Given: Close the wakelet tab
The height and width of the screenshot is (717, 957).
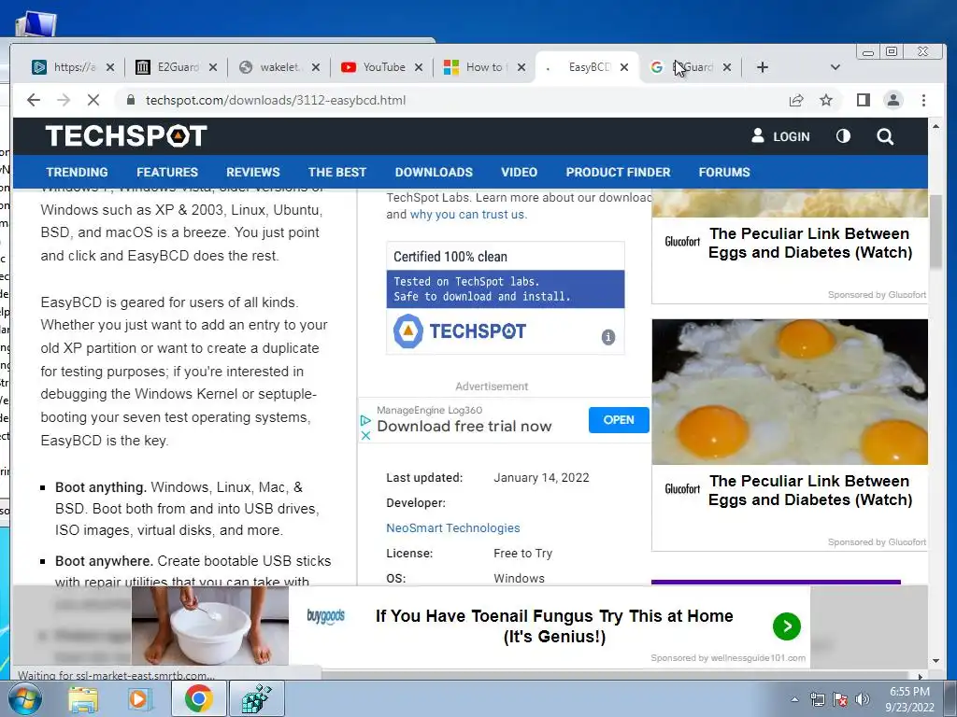Looking at the screenshot, I should (x=316, y=67).
